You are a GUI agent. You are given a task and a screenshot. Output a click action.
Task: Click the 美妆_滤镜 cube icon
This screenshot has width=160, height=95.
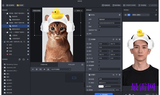(5, 42)
